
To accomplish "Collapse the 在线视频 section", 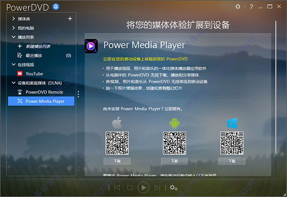I will pyautogui.click(x=13, y=64).
